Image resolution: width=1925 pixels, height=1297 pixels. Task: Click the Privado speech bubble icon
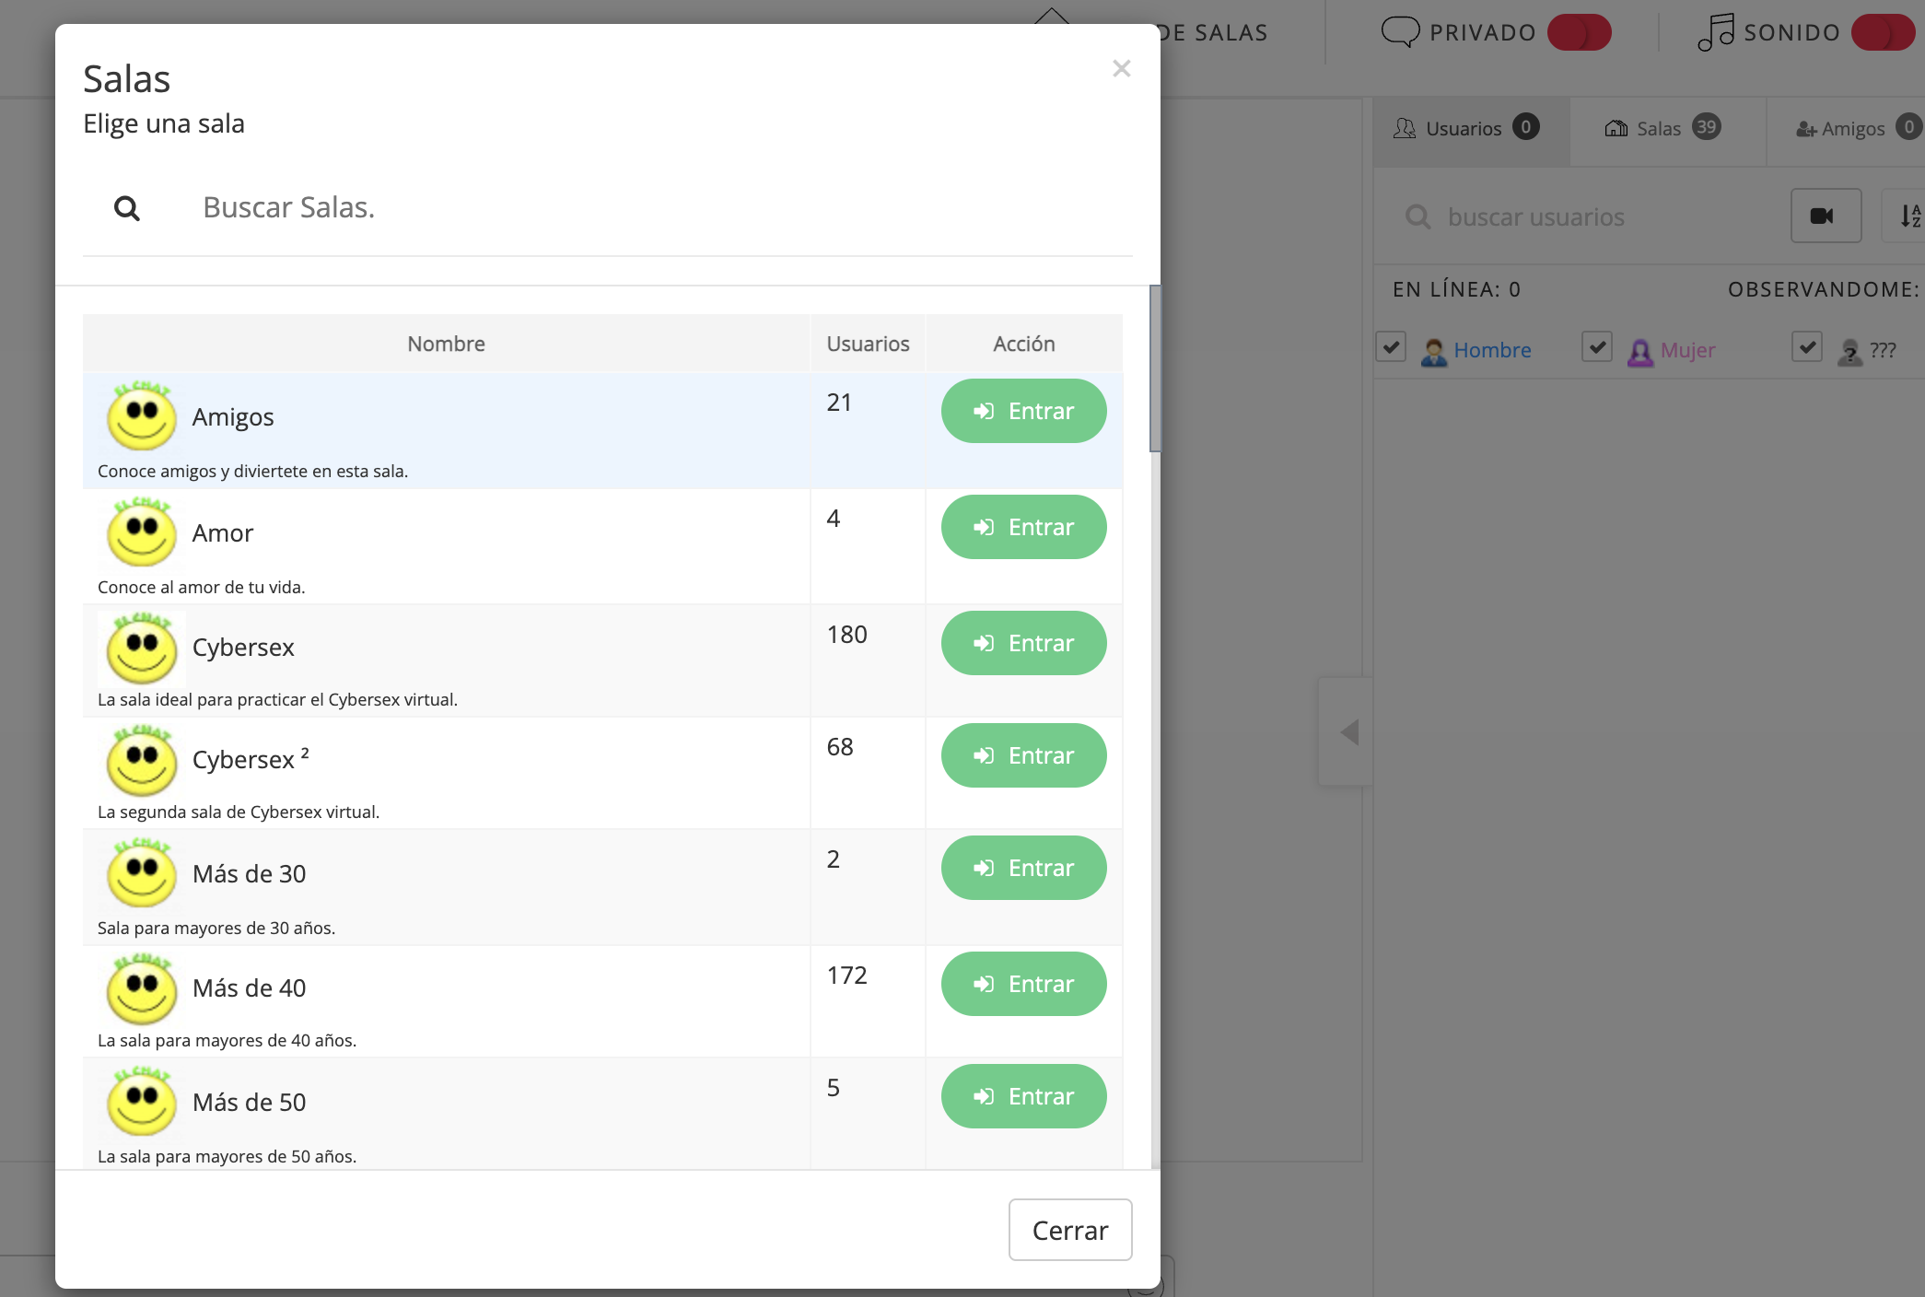coord(1400,32)
